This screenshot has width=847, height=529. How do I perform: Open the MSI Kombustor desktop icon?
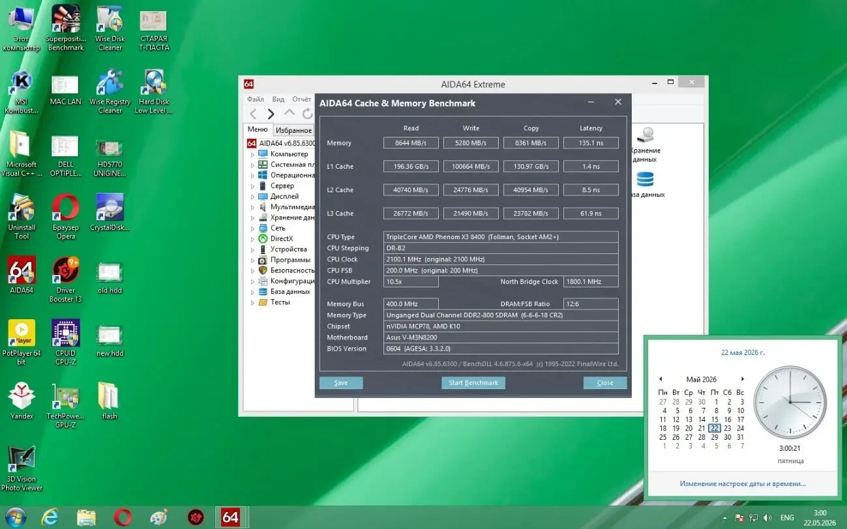pyautogui.click(x=22, y=91)
